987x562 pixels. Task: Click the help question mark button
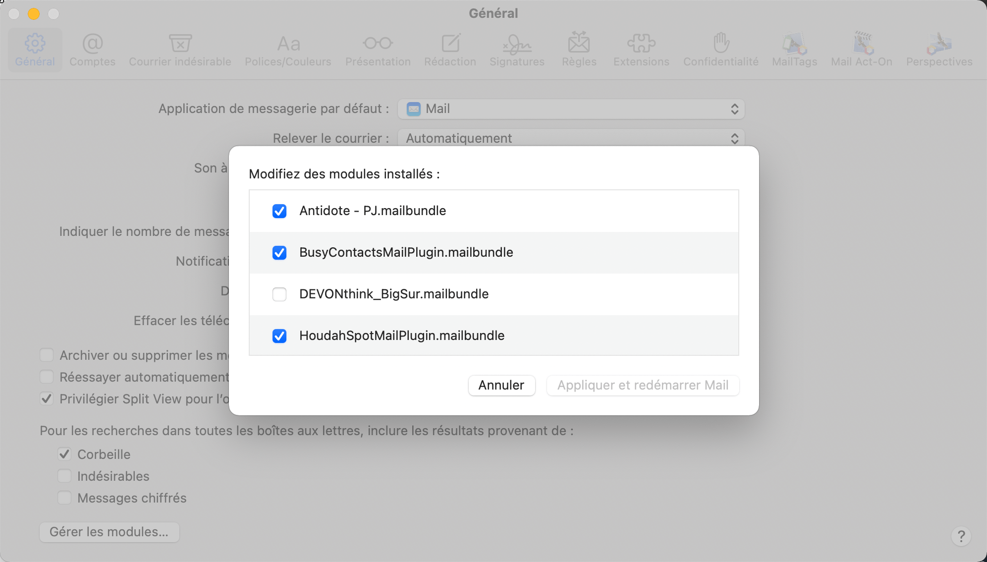(x=961, y=536)
